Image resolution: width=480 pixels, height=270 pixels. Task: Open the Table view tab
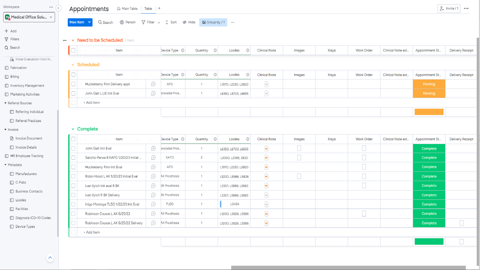(148, 8)
